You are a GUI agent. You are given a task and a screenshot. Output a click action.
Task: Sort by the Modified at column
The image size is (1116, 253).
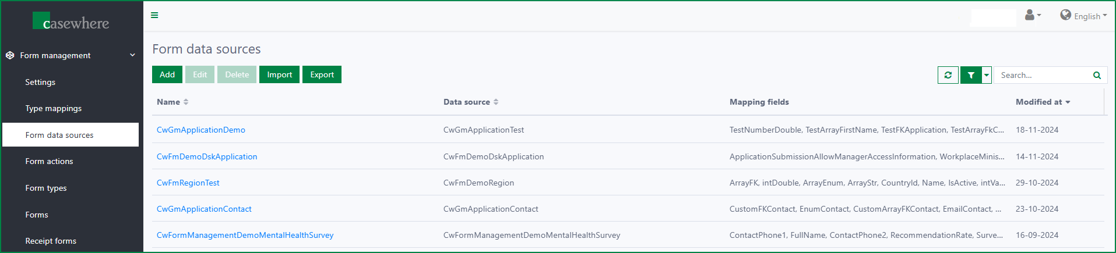tap(1043, 102)
